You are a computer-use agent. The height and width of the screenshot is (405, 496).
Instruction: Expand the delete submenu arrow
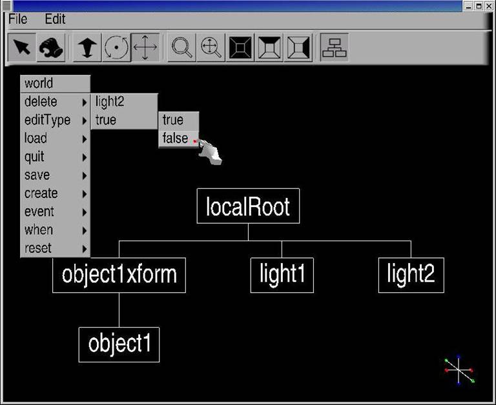(x=85, y=103)
